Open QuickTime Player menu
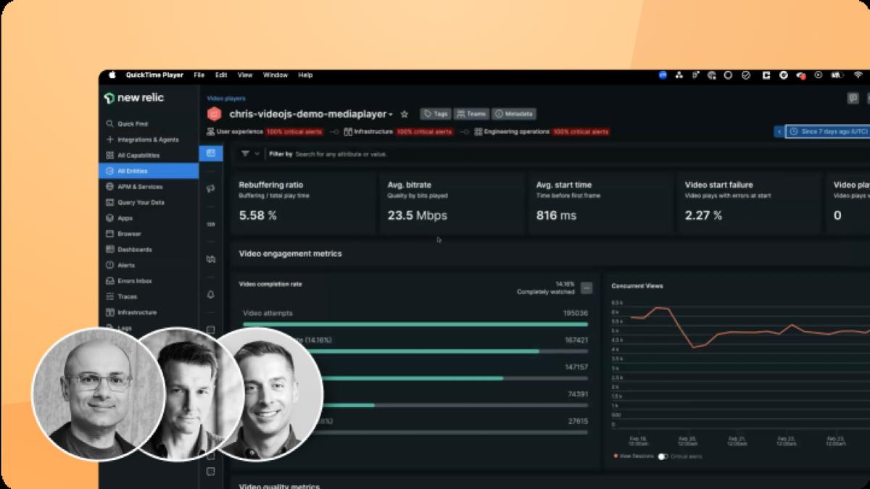Image resolution: width=870 pixels, height=489 pixels. [x=154, y=75]
